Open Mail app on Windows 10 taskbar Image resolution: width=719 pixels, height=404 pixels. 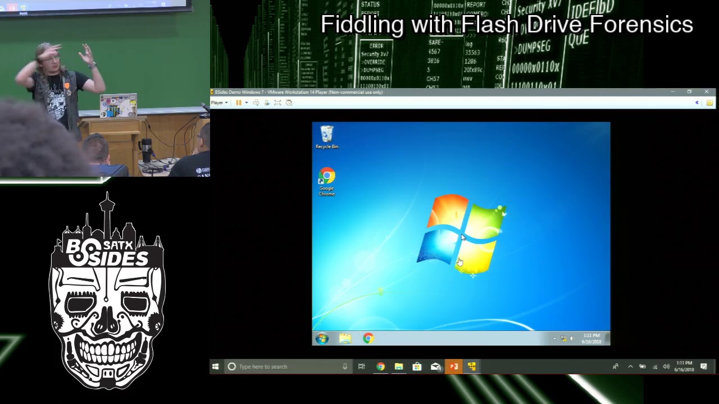[435, 366]
